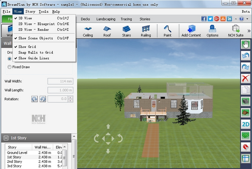The width and height of the screenshot is (252, 169).
Task: Click the brown roof icon in sidebar
Action: click(245, 113)
